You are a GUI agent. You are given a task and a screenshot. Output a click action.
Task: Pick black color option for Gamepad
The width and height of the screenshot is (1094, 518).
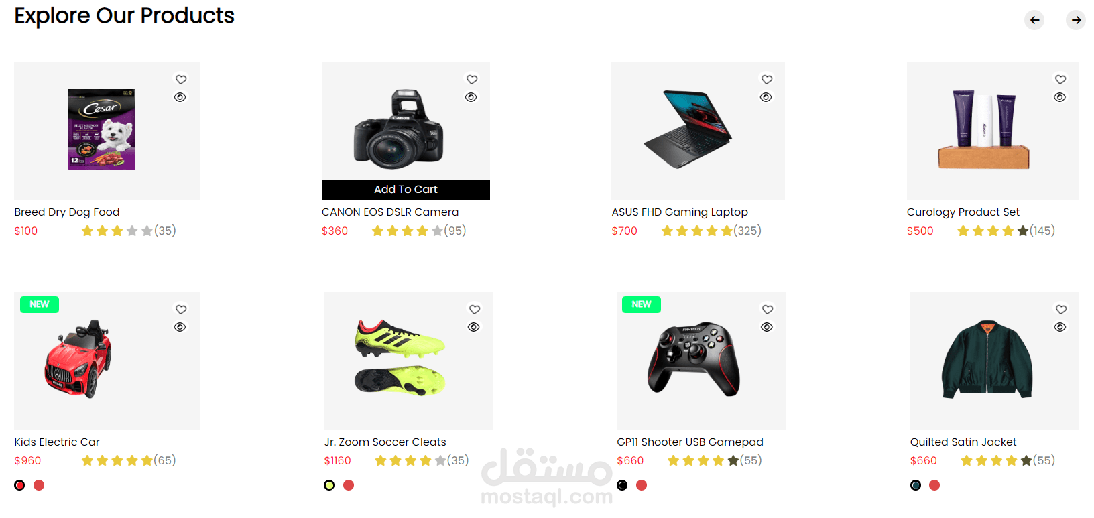point(622,485)
